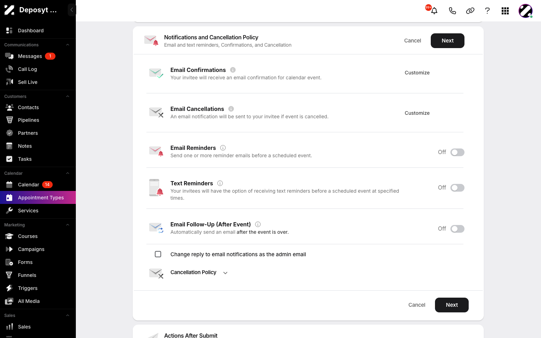This screenshot has width=541, height=338.
Task: Click info icon next to Text Reminders
Action: pyautogui.click(x=220, y=183)
